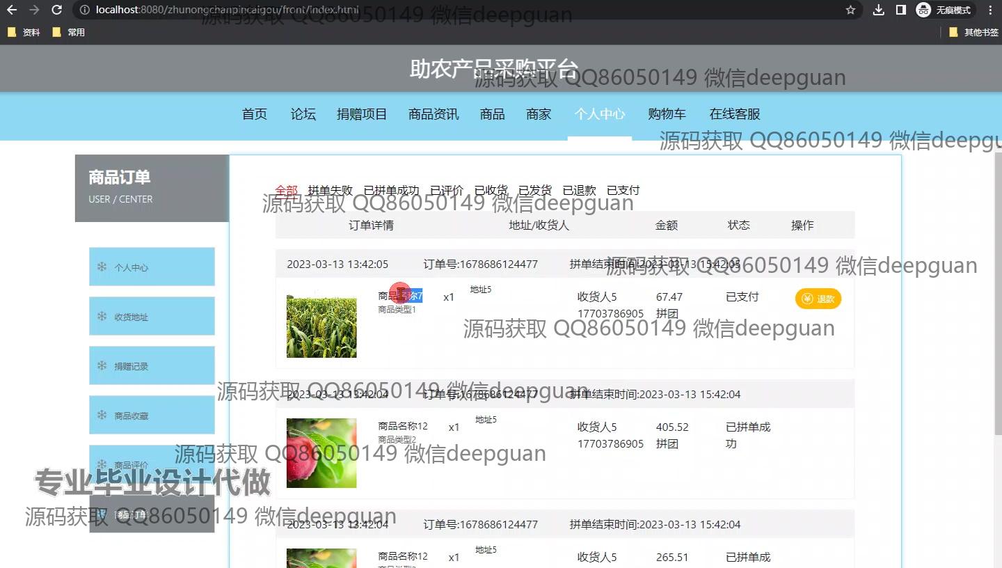1002x568 pixels.
Task: Click the browser forward arrow
Action: (x=34, y=10)
